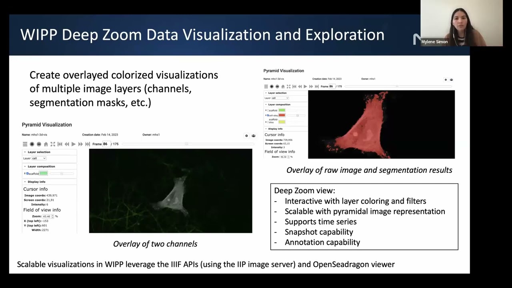
Task: Open the Layer dropdown in the red-cell viewer
Action: click(280, 98)
